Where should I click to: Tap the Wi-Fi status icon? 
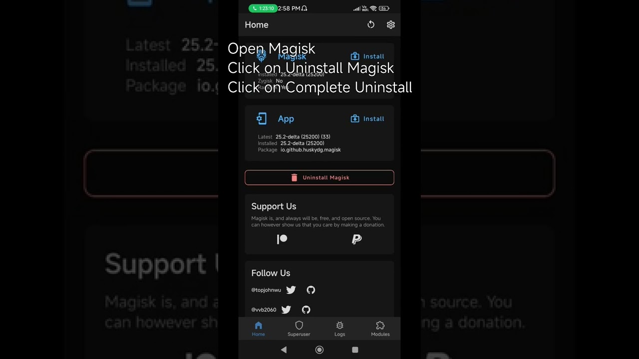pos(373,8)
